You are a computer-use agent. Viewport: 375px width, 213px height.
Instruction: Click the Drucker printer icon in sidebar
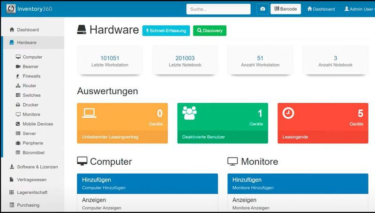(18, 105)
